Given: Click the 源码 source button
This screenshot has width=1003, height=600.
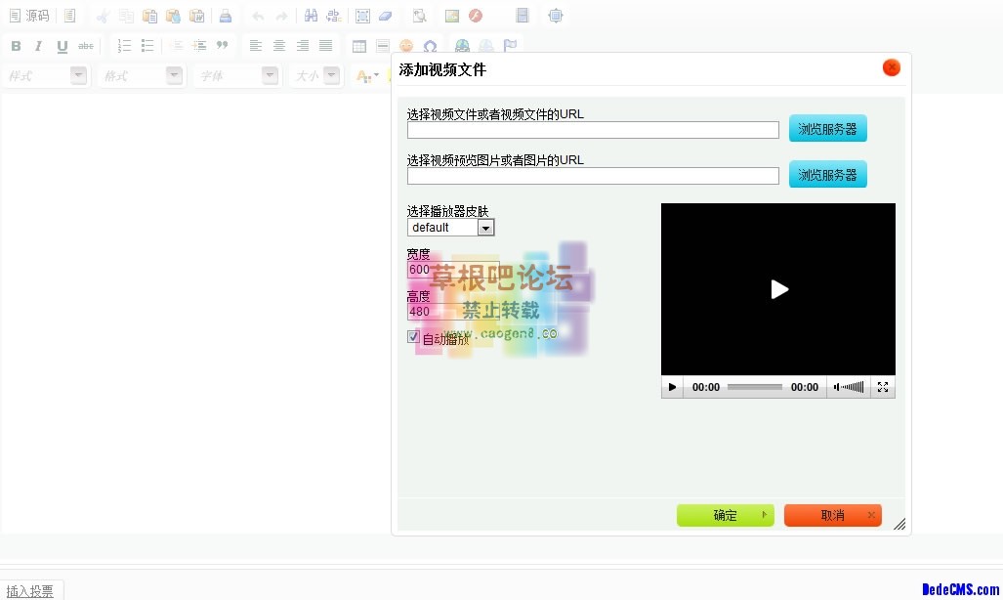Looking at the screenshot, I should (x=29, y=16).
